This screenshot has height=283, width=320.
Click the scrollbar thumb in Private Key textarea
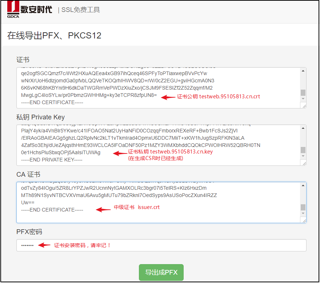coord(303,150)
